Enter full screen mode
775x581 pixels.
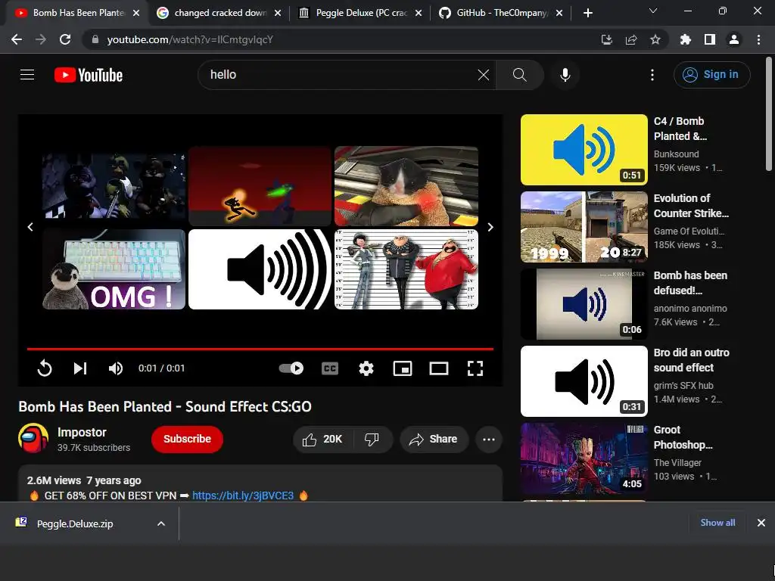pyautogui.click(x=475, y=368)
